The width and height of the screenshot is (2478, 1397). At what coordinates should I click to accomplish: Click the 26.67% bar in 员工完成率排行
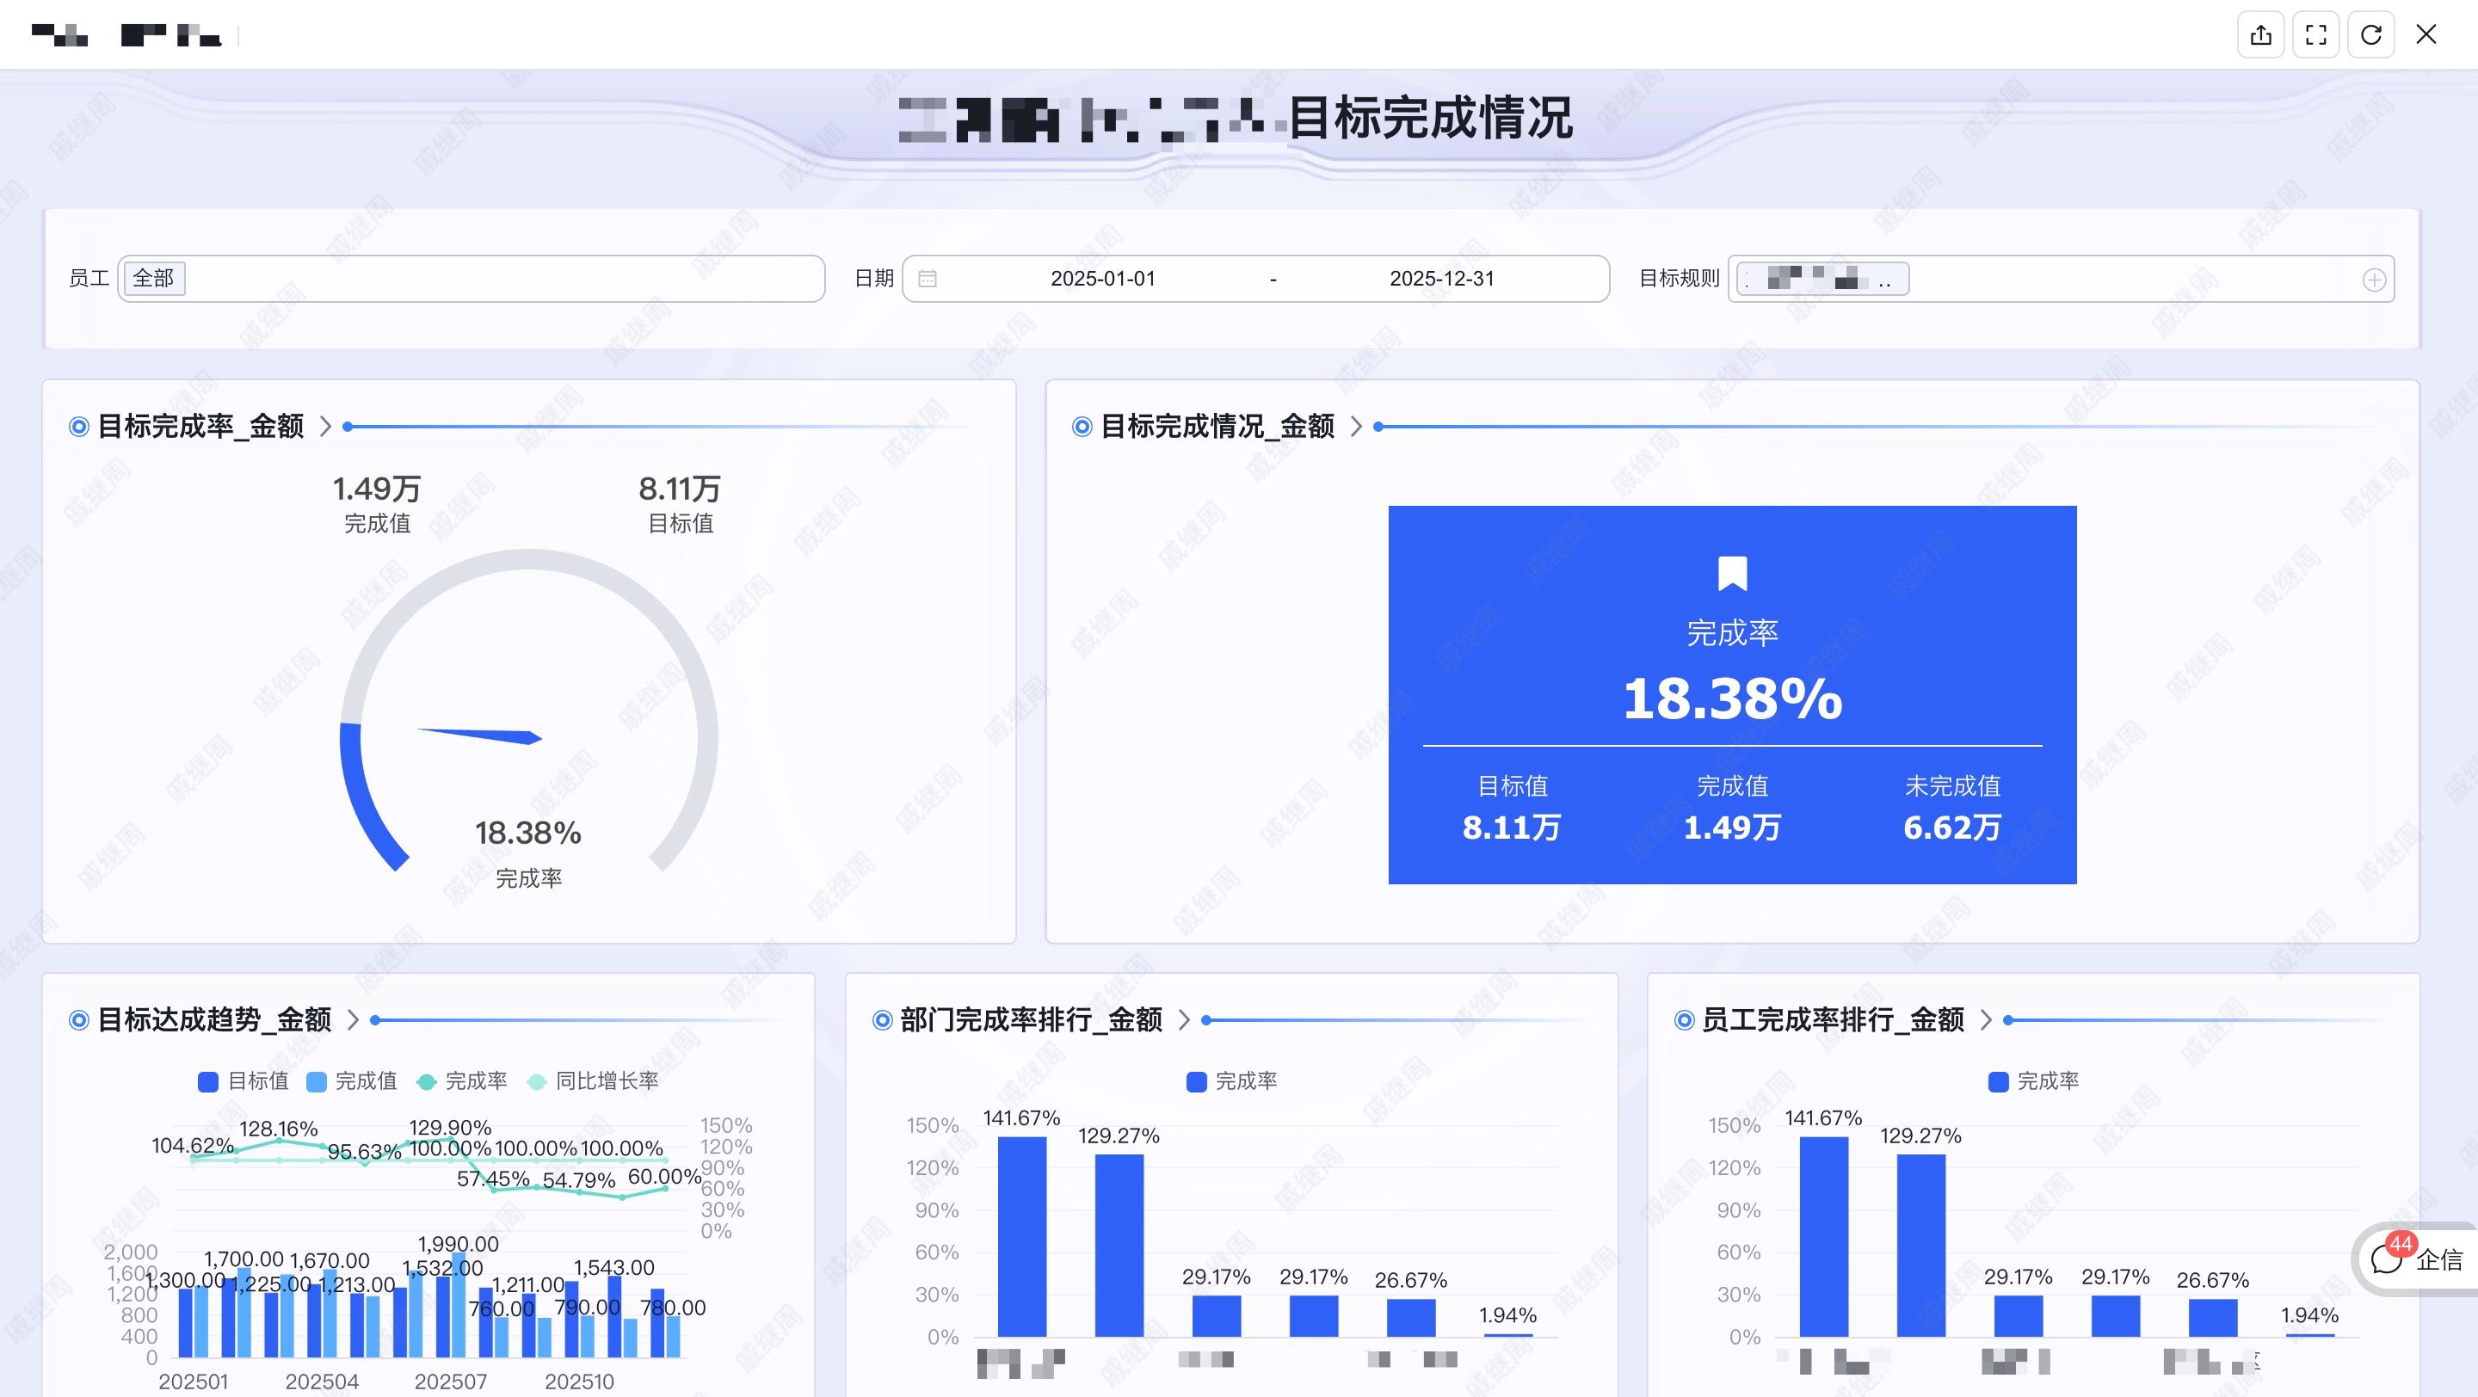tap(2212, 1317)
